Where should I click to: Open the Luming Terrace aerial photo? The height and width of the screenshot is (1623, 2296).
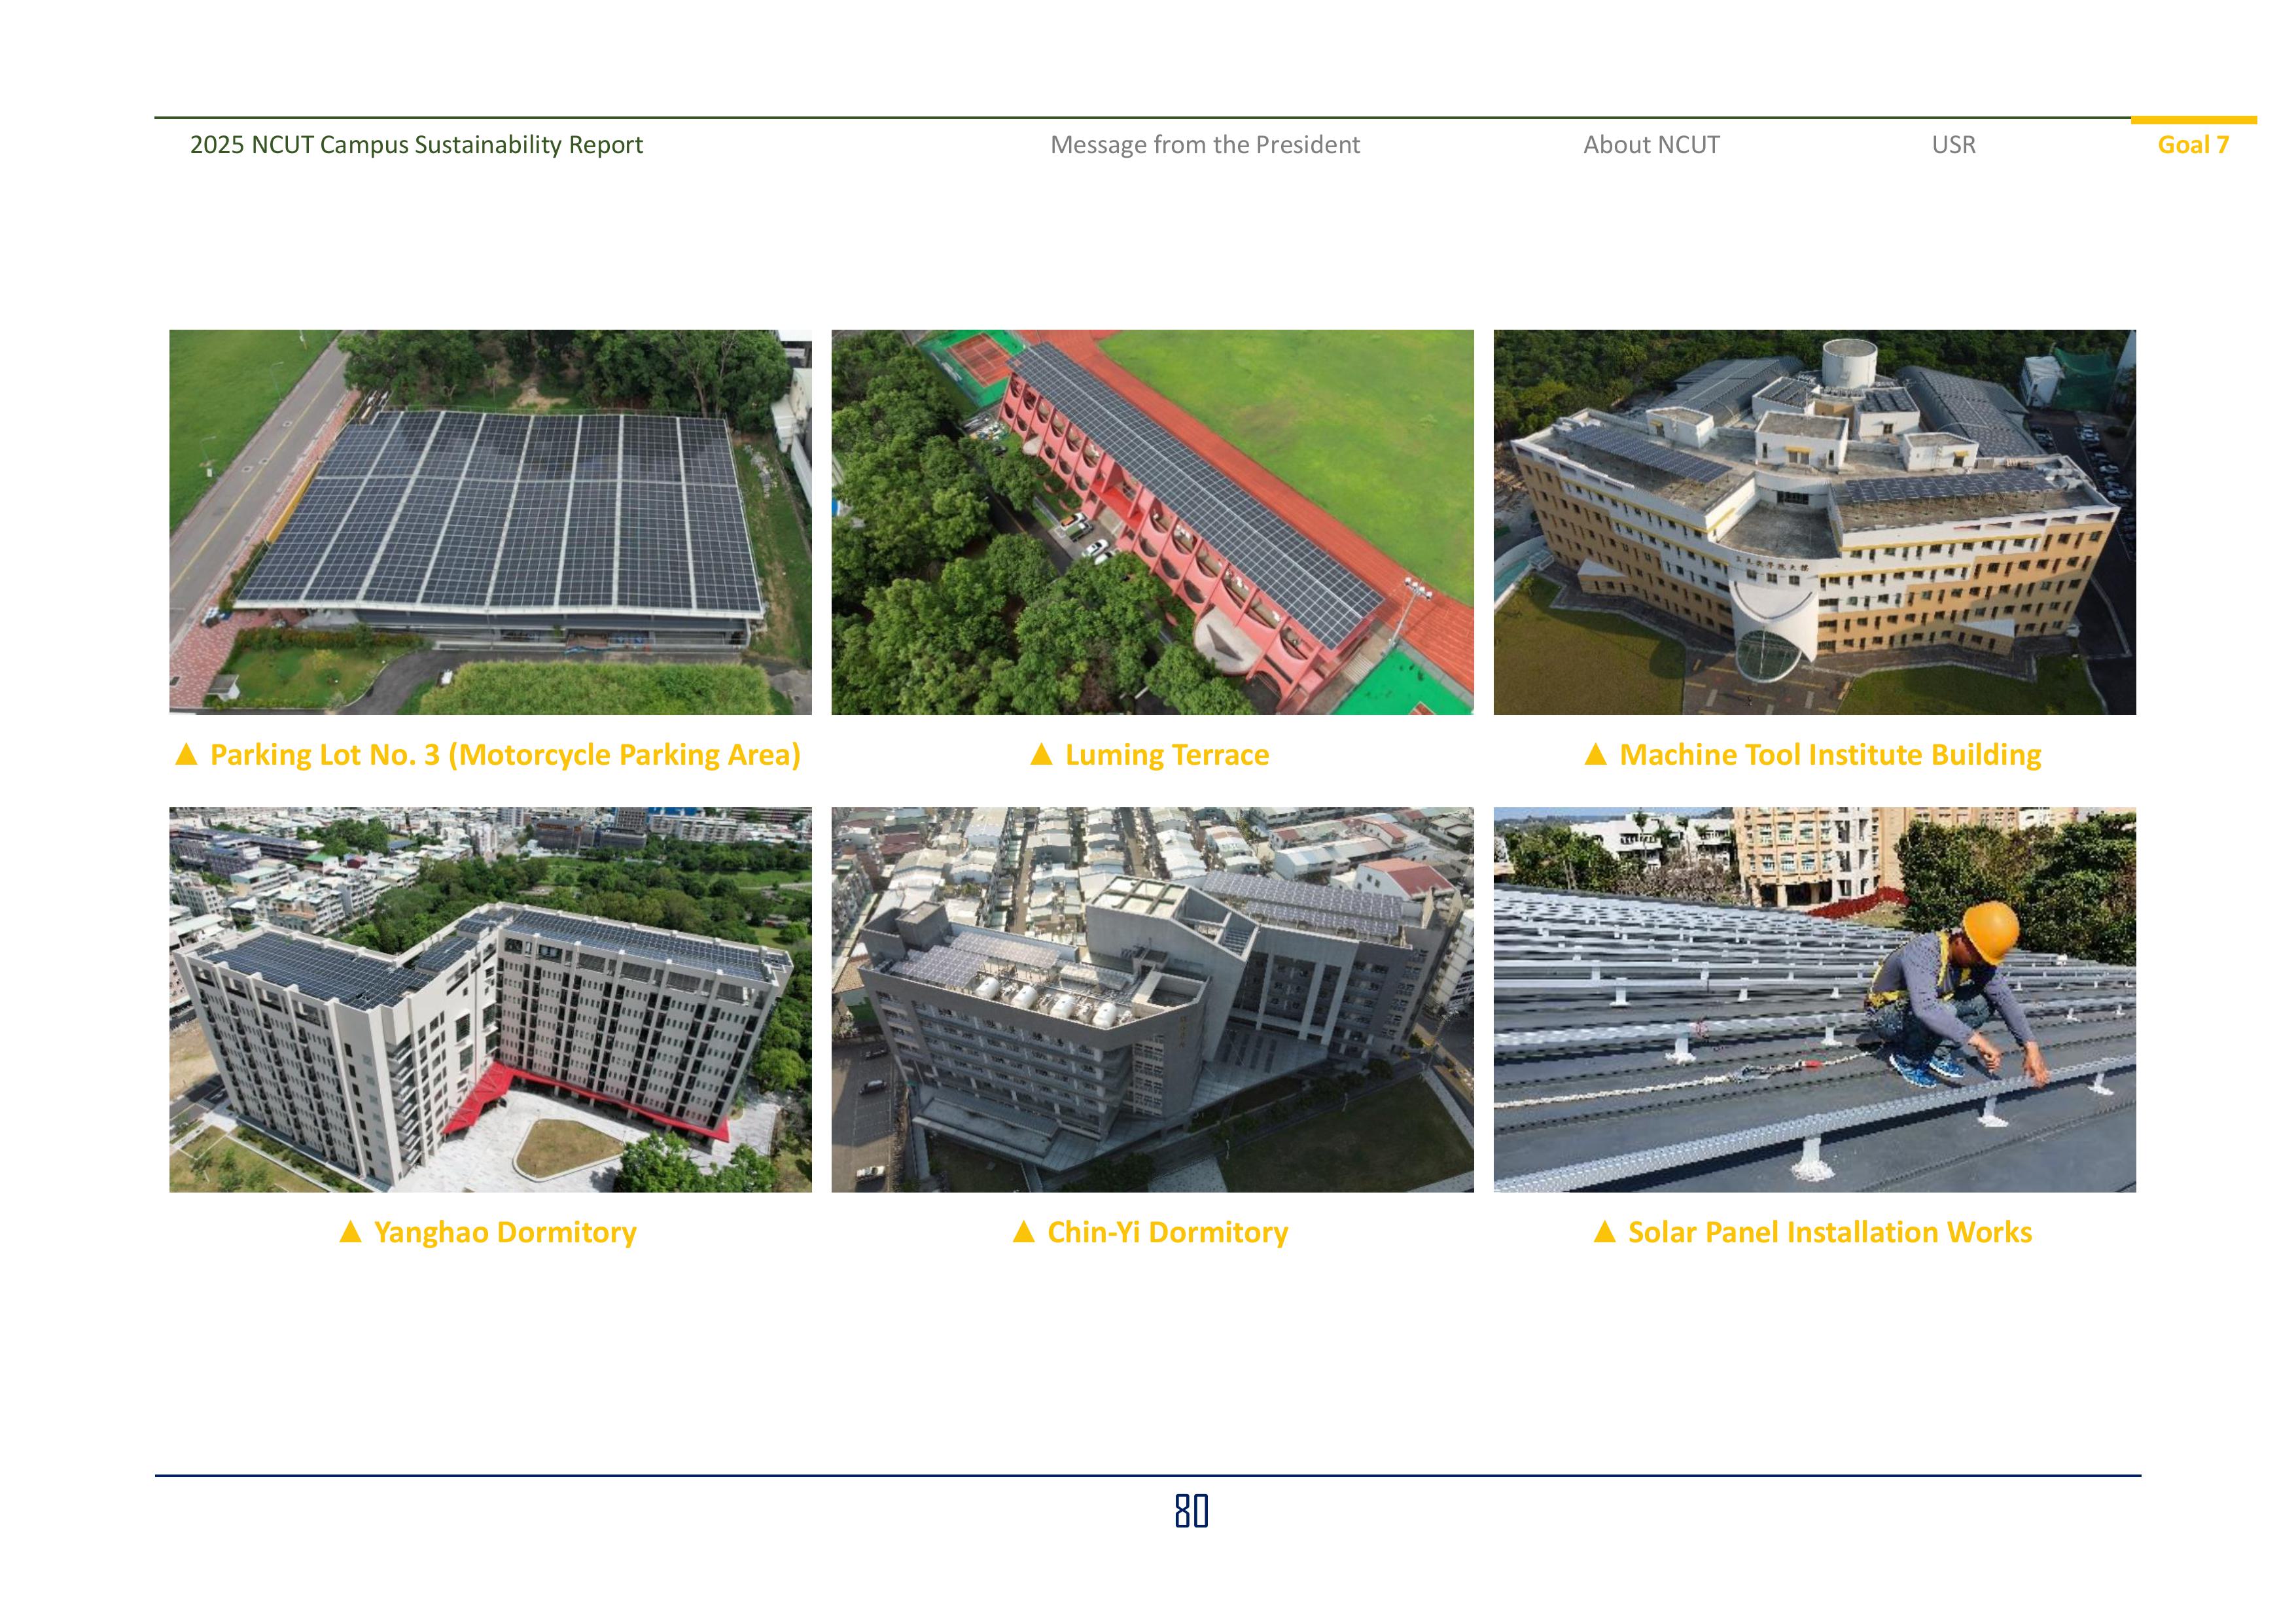pyautogui.click(x=1152, y=522)
